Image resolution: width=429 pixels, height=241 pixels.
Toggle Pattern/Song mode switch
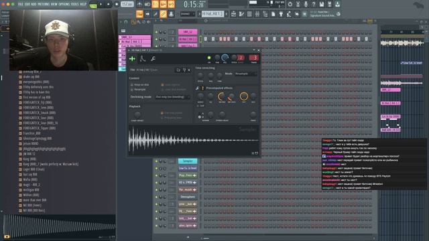(93, 5)
